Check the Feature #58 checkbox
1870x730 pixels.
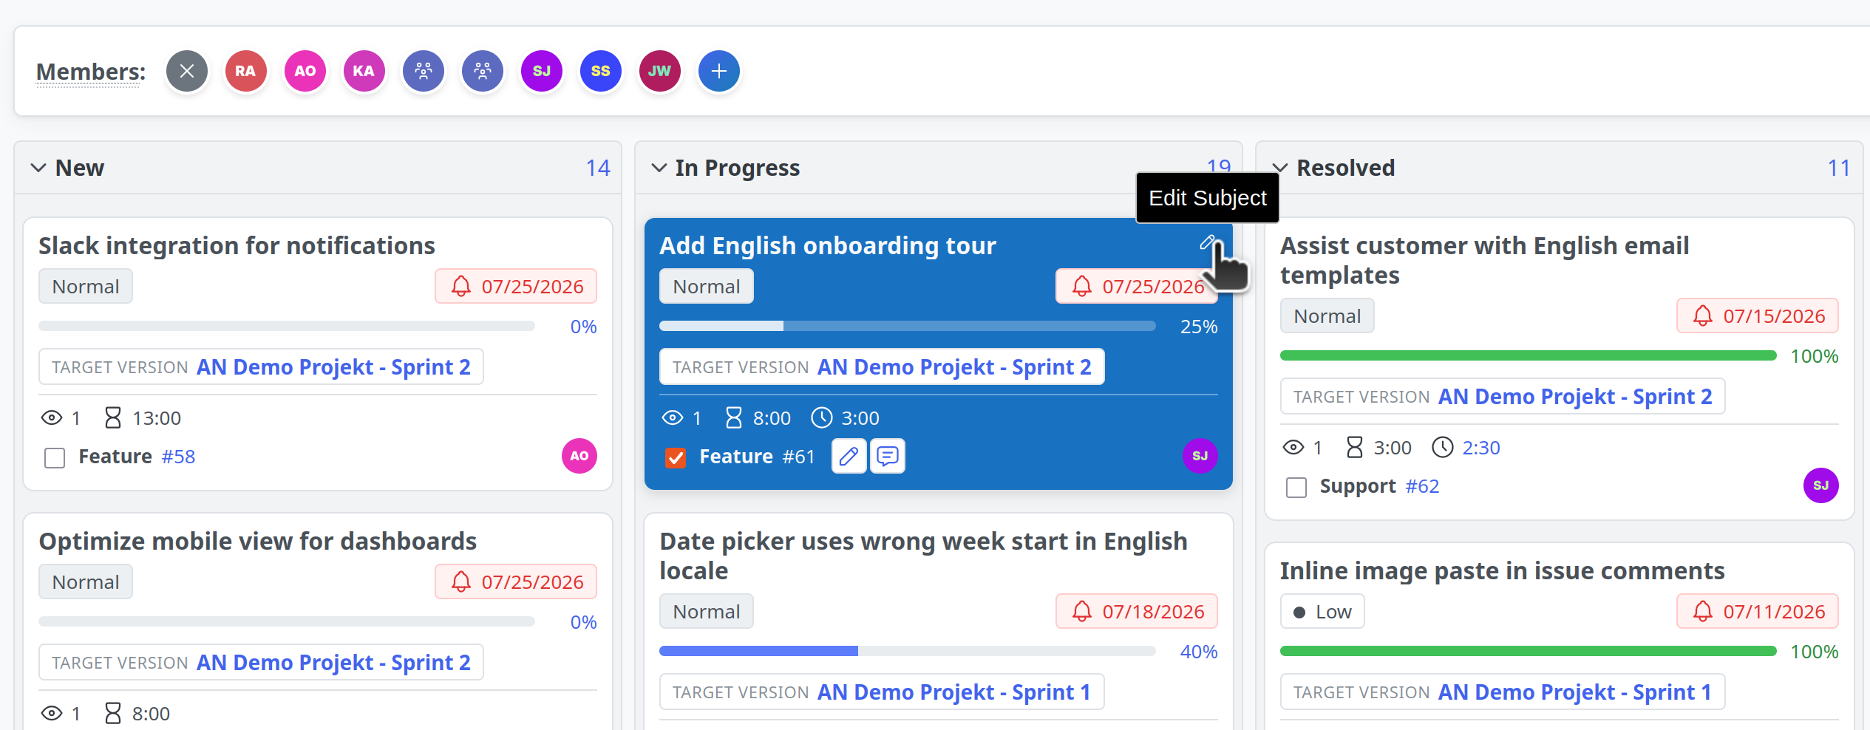pos(55,458)
